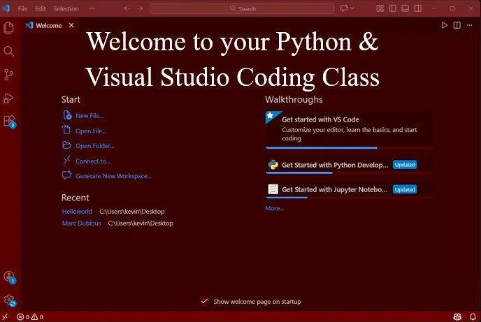Open the Search view in activity bar
This screenshot has width=481, height=322.
[x=8, y=51]
